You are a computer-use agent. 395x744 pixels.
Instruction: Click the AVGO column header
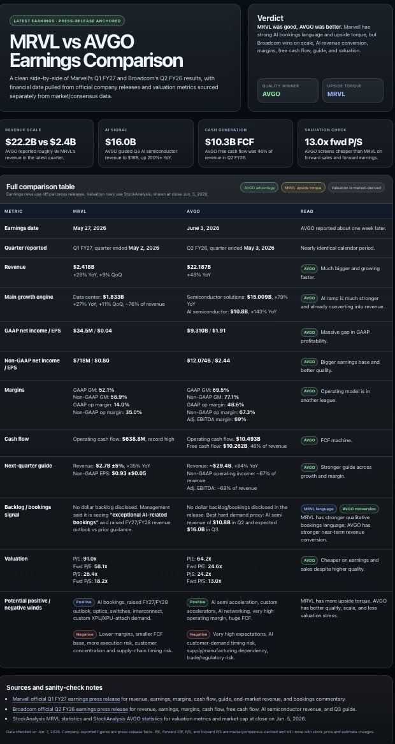193,211
